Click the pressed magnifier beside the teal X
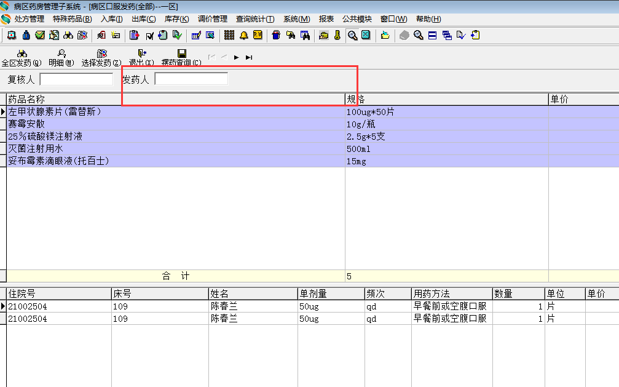The image size is (619, 387). 352,35
